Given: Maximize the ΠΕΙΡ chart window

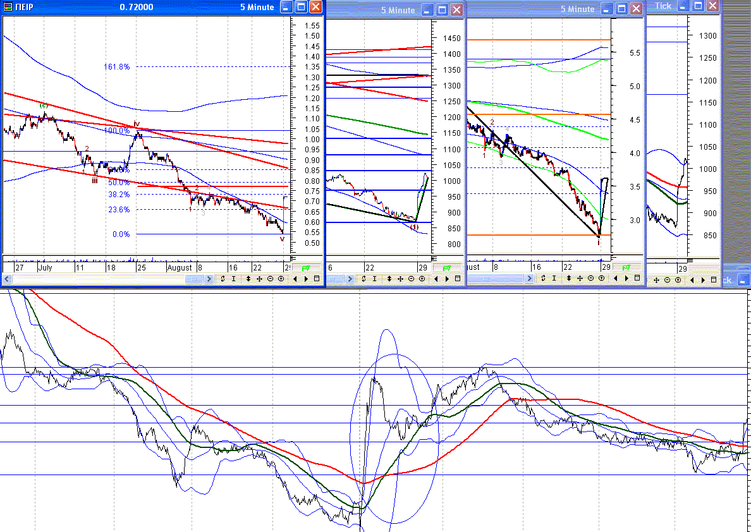Looking at the screenshot, I should pos(302,7).
